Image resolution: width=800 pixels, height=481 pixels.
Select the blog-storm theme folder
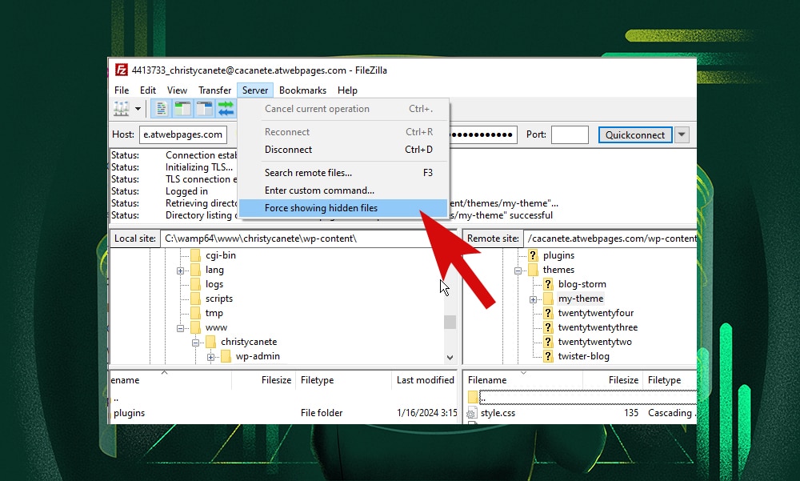pyautogui.click(x=582, y=283)
